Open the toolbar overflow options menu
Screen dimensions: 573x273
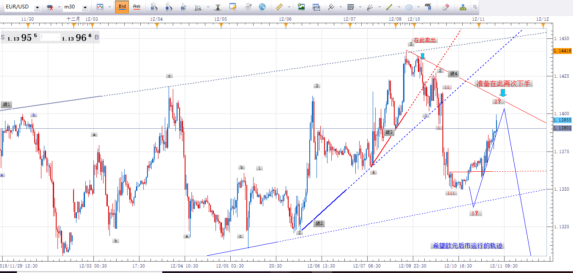point(475,7)
